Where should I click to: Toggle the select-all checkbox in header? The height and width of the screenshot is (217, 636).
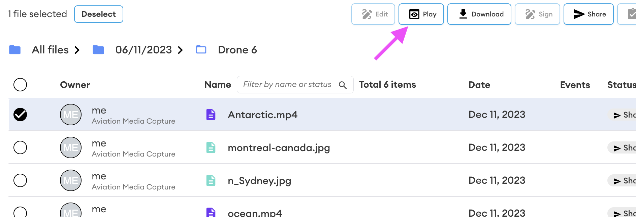tap(20, 85)
